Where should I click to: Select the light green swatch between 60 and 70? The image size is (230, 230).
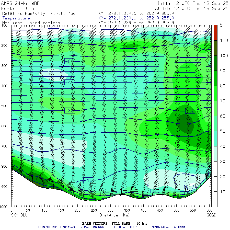point(215,108)
